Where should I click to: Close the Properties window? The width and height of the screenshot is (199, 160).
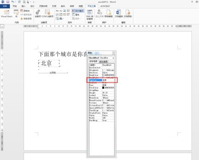pyautogui.click(x=114, y=53)
